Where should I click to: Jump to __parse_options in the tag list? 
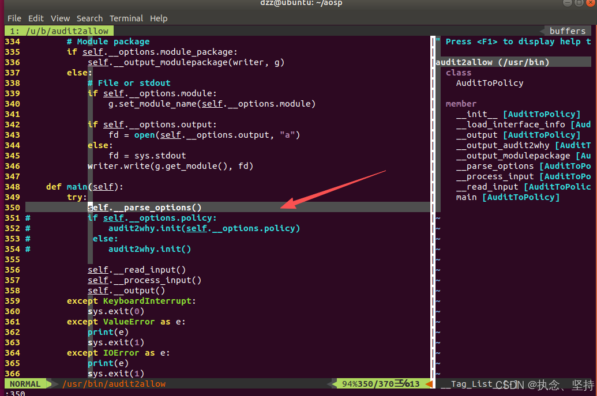pos(524,166)
